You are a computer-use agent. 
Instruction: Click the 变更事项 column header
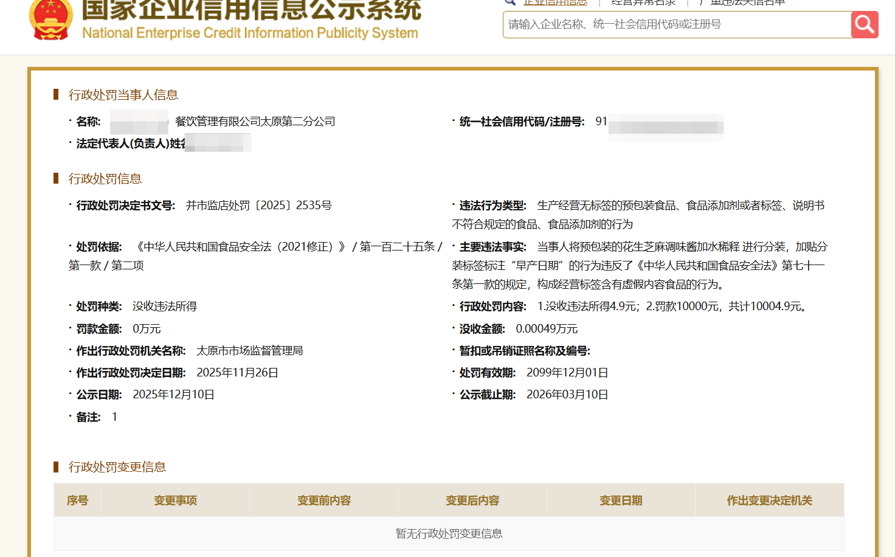(x=175, y=500)
